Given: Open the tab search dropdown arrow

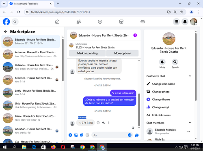Looking at the screenshot, I should (4, 4).
